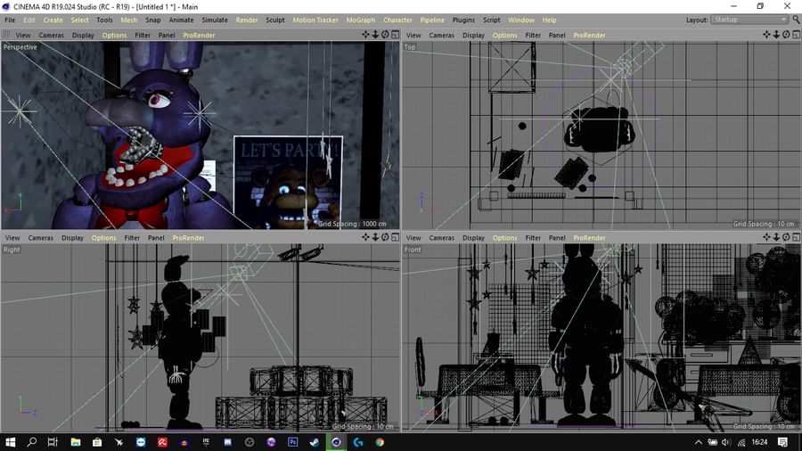The width and height of the screenshot is (802, 451).
Task: Open Google Chrome from the taskbar
Action: 380,442
